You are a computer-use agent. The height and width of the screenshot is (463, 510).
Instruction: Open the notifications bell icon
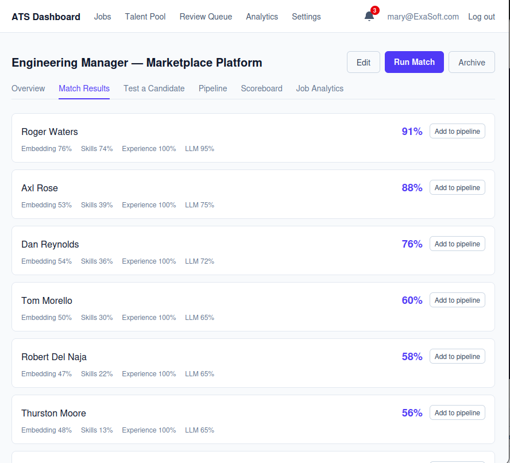click(x=369, y=16)
